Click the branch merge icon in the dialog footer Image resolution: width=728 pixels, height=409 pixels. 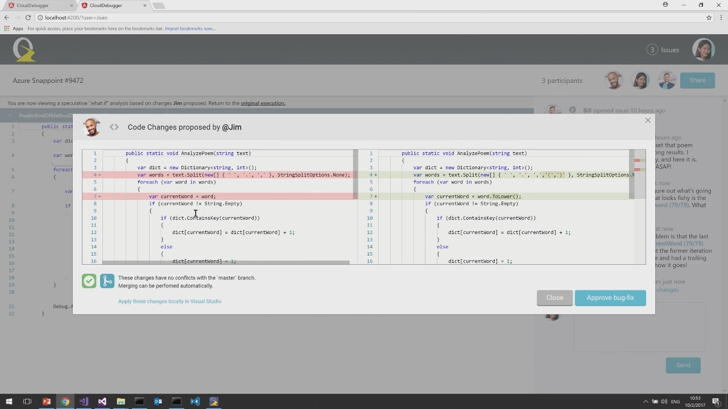pos(107,281)
